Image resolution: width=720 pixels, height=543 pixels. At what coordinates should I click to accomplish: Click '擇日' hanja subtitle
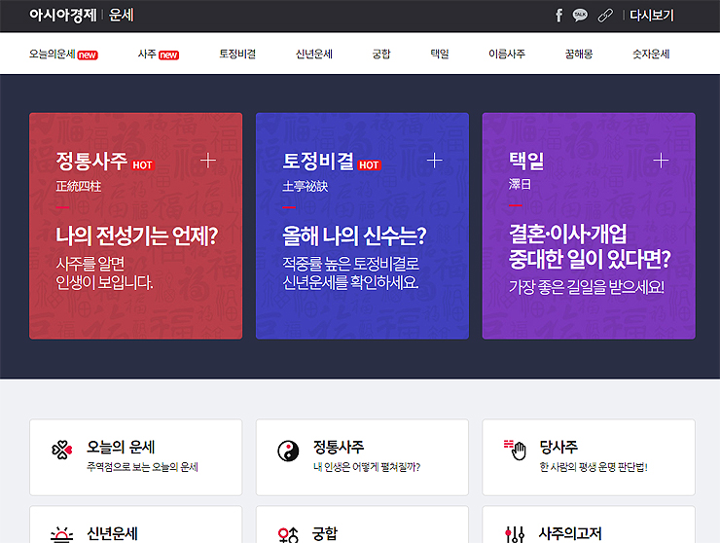point(520,185)
